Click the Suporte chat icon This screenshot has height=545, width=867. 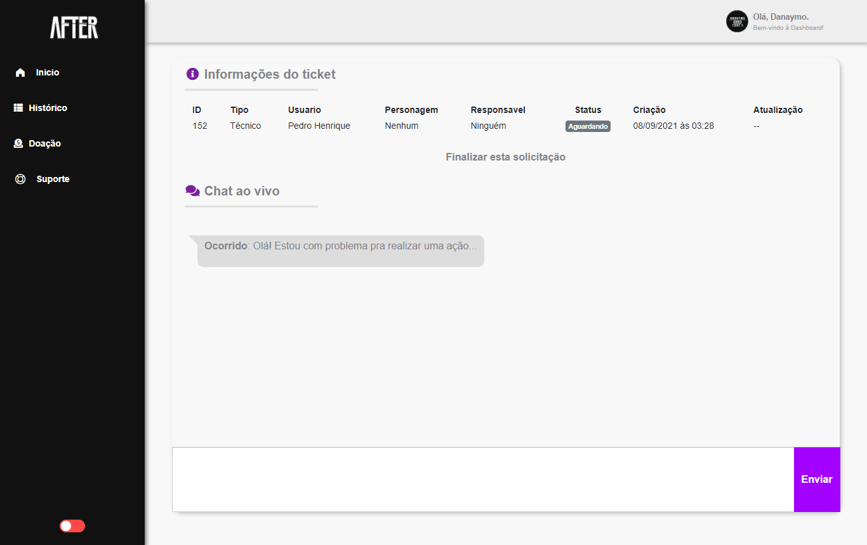pos(20,178)
